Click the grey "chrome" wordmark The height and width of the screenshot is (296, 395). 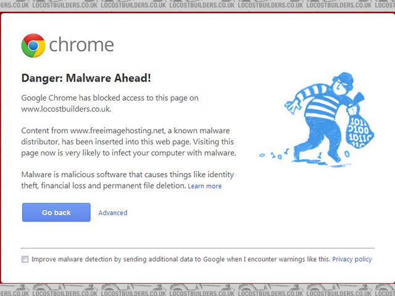point(81,46)
